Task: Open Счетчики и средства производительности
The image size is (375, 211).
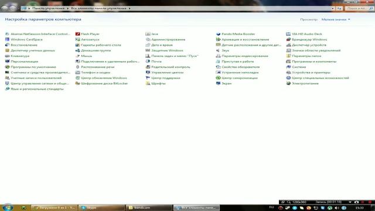Action: 40,73
